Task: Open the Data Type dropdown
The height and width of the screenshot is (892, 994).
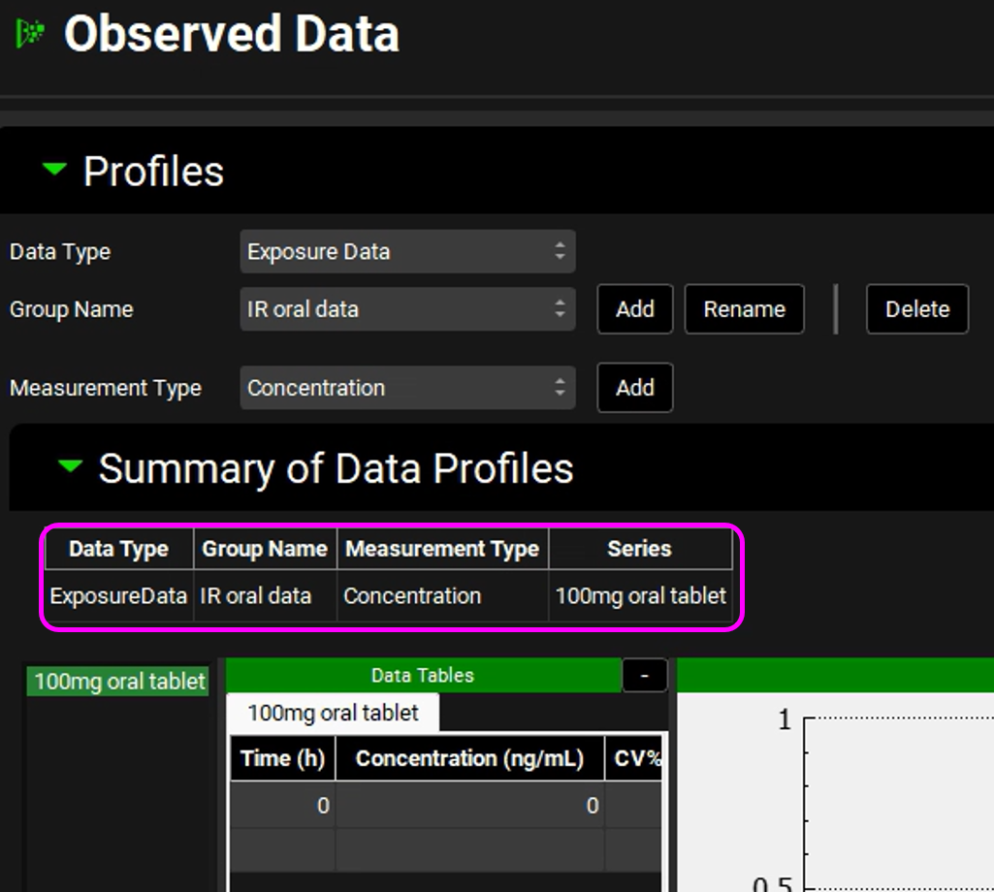Action: [407, 252]
